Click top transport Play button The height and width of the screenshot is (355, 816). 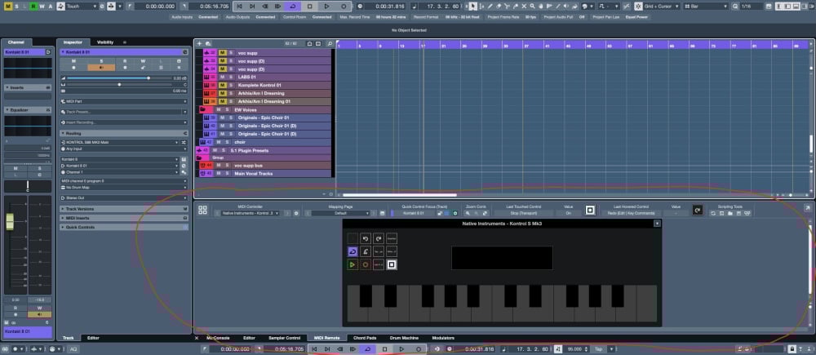click(x=327, y=7)
